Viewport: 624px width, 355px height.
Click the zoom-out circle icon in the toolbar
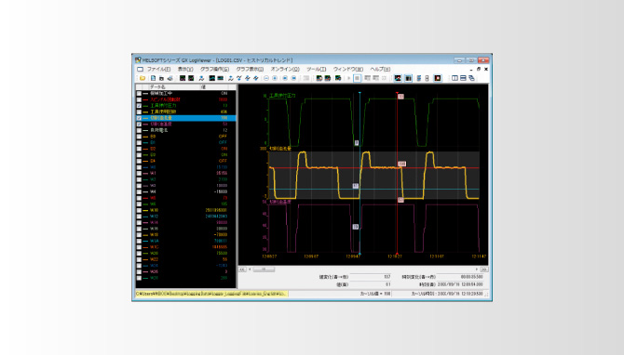point(266,78)
